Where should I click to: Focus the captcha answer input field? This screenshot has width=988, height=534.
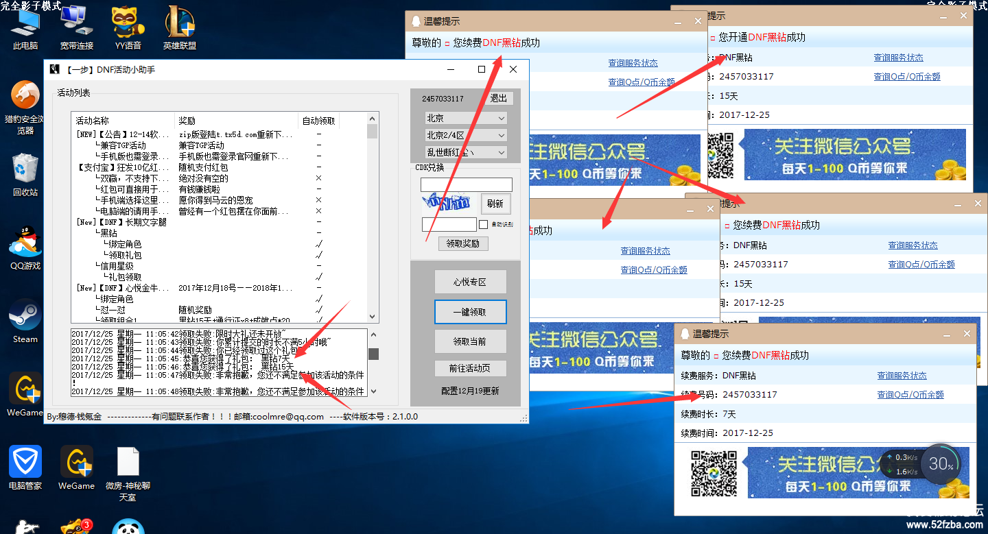[x=449, y=224]
